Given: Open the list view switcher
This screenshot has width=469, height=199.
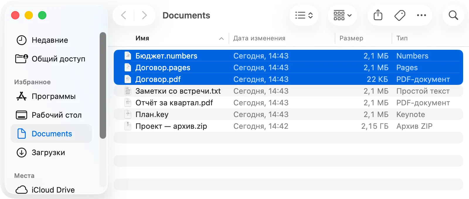Looking at the screenshot, I should tap(304, 15).
